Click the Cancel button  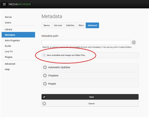coord(90,104)
